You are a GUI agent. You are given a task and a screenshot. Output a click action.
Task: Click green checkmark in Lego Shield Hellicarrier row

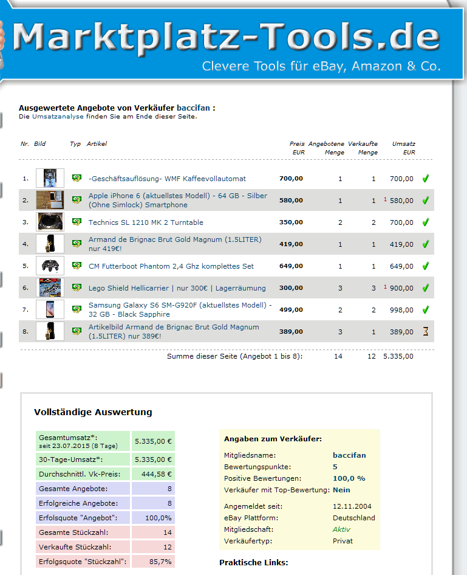426,288
